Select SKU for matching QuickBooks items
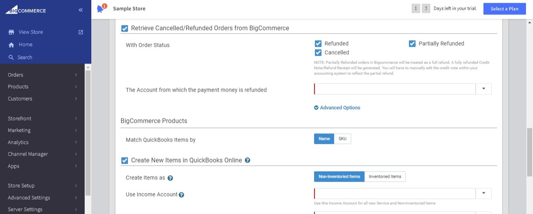 tap(343, 139)
